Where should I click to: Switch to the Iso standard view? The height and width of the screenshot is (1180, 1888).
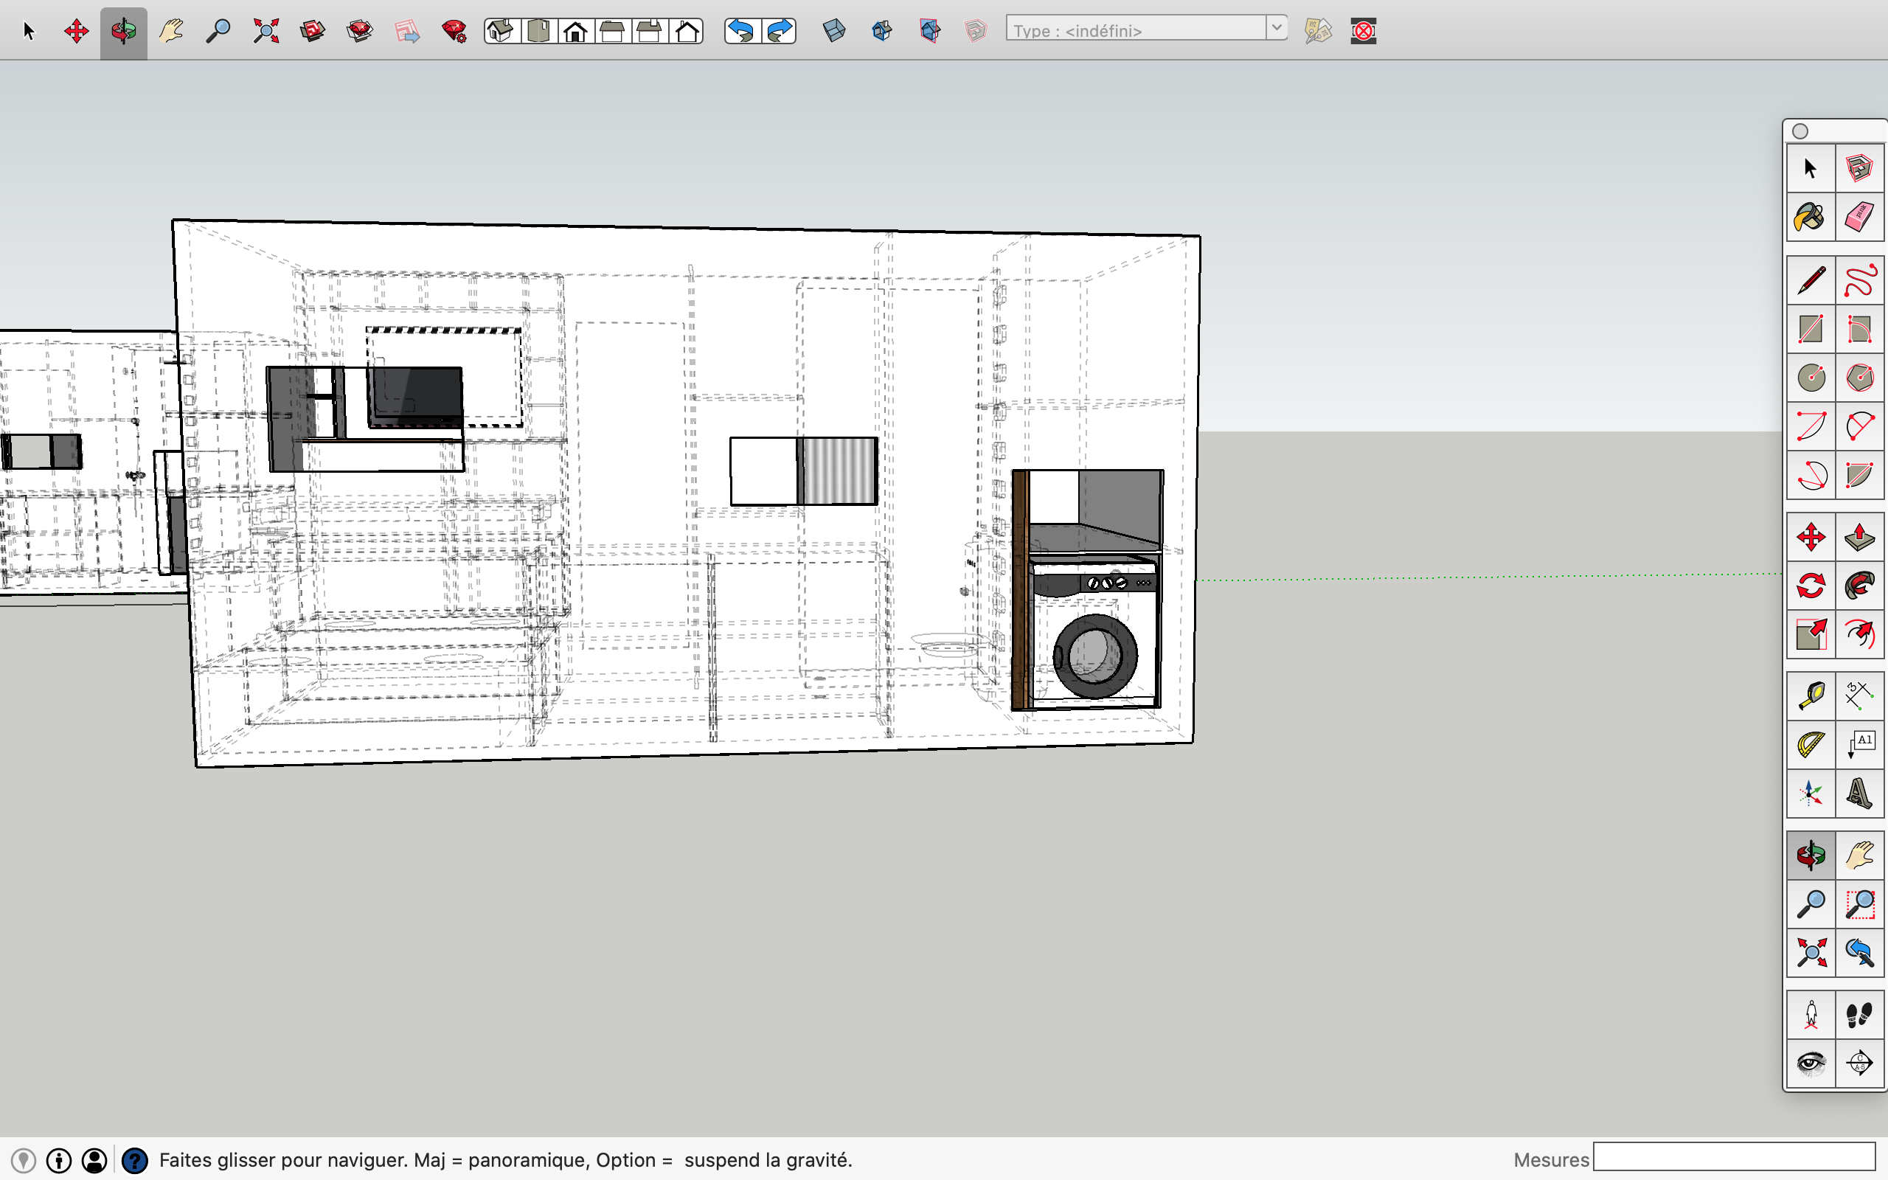tap(501, 31)
